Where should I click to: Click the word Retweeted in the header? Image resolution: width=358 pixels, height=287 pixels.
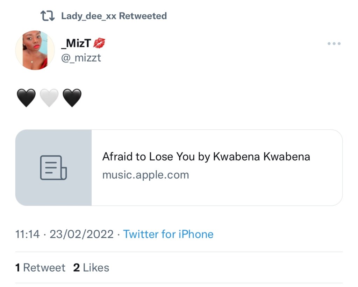143,16
